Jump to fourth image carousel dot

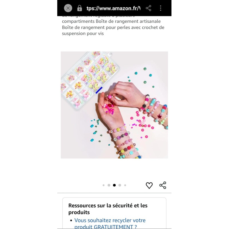120,185
